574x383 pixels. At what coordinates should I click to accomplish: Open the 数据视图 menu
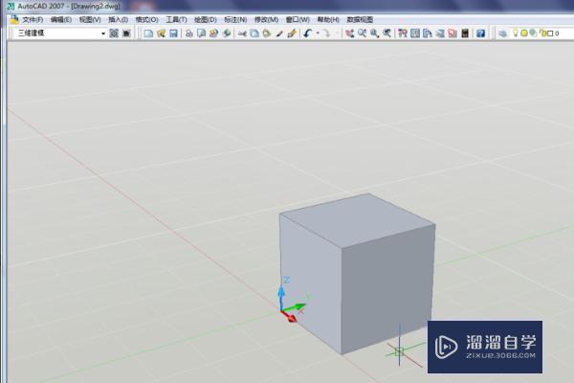point(360,20)
